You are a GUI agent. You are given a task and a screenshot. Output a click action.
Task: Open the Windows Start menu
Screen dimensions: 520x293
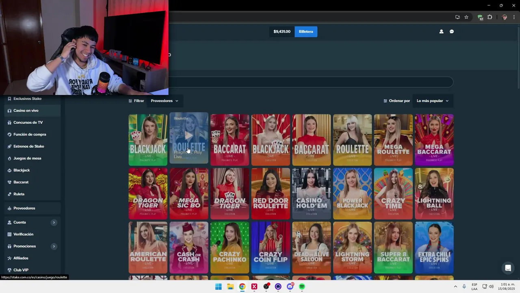coord(218,286)
